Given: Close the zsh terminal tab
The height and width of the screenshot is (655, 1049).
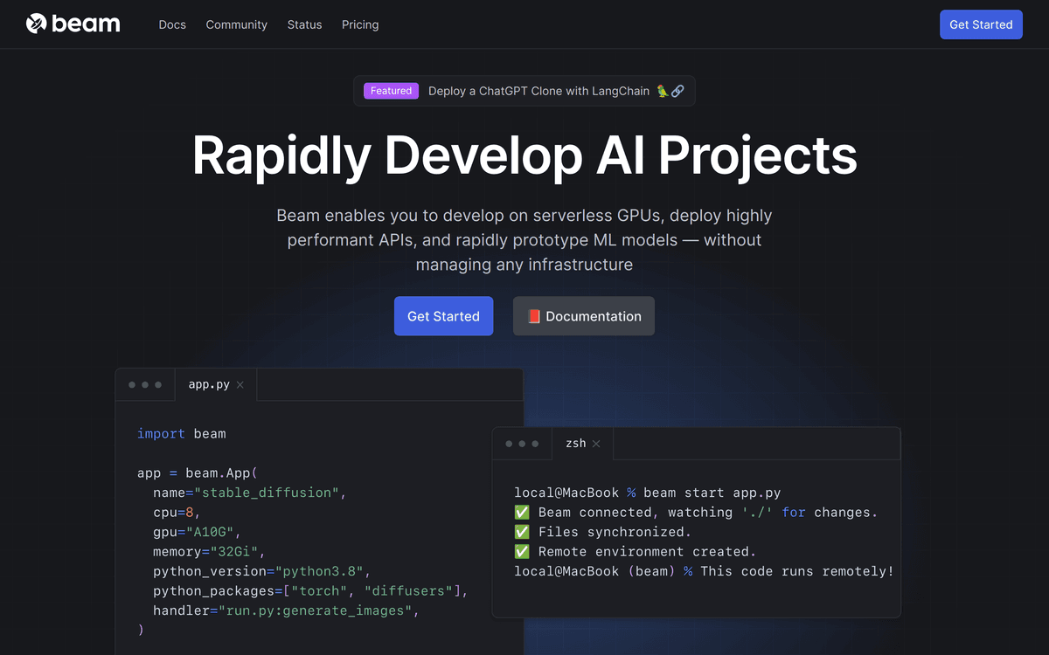Looking at the screenshot, I should click(596, 444).
